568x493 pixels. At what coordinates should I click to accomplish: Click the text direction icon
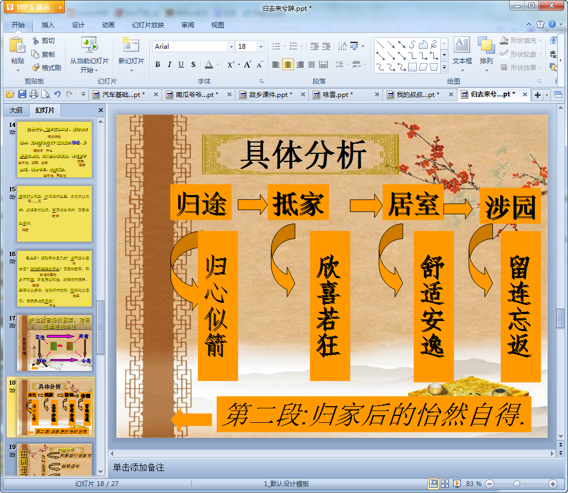click(342, 46)
